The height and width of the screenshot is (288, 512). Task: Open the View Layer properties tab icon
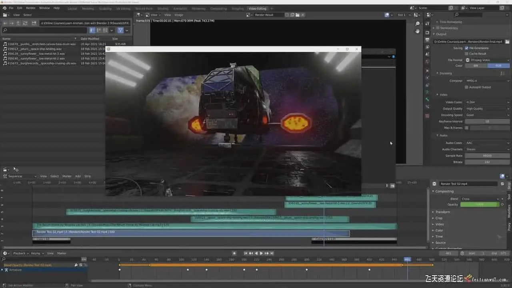[427, 47]
